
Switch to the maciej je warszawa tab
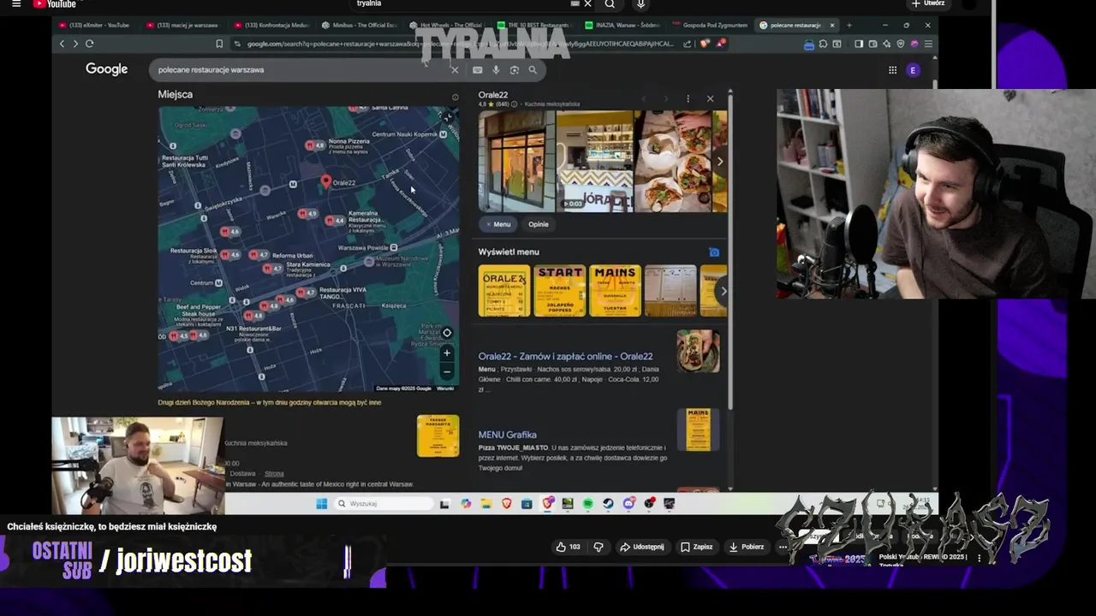182,26
